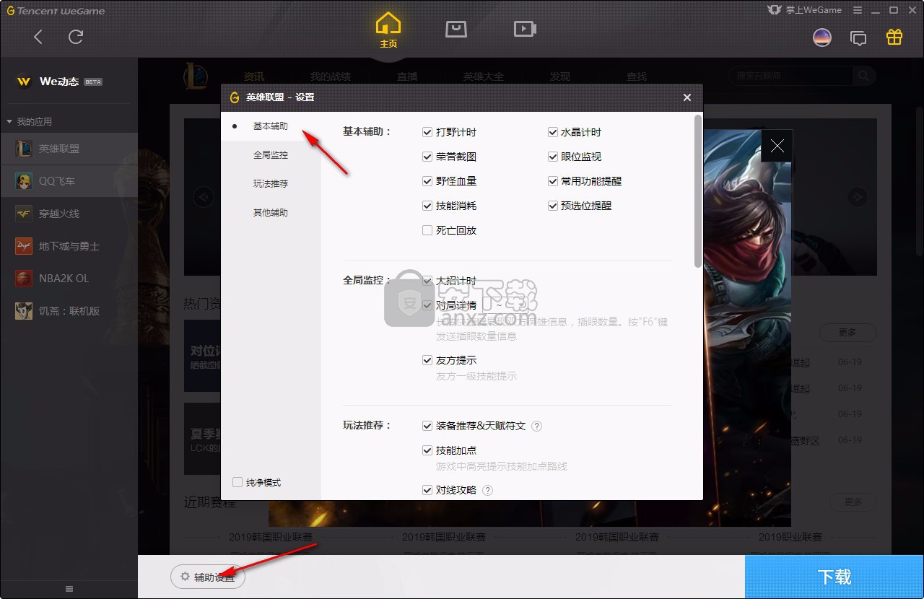The width and height of the screenshot is (924, 599).
Task: Close the 英雄联盟 settings dialog
Action: pyautogui.click(x=687, y=97)
